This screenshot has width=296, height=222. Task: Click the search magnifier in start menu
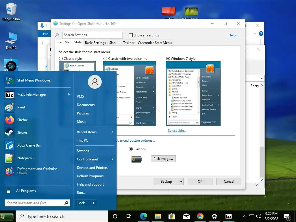66,203
